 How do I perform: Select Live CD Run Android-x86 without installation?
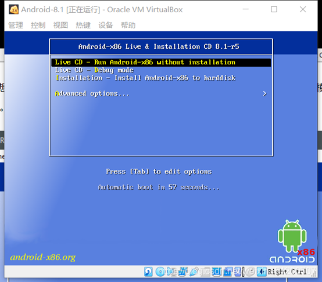[161, 62]
